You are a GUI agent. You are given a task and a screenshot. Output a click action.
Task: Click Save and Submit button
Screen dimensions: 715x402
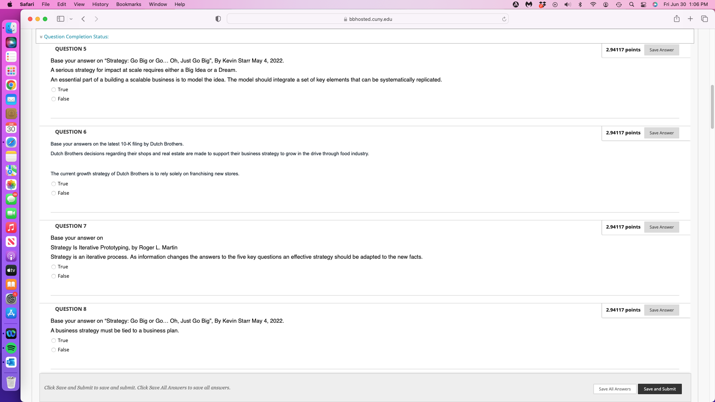660,389
